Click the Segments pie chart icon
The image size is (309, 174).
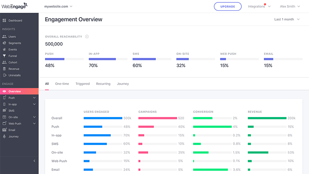tap(4, 43)
